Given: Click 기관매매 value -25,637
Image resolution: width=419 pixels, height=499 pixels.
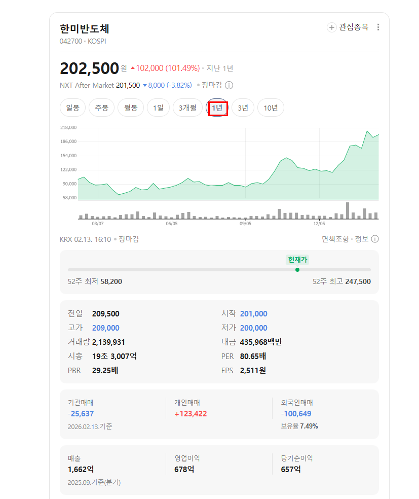Looking at the screenshot, I should [81, 414].
